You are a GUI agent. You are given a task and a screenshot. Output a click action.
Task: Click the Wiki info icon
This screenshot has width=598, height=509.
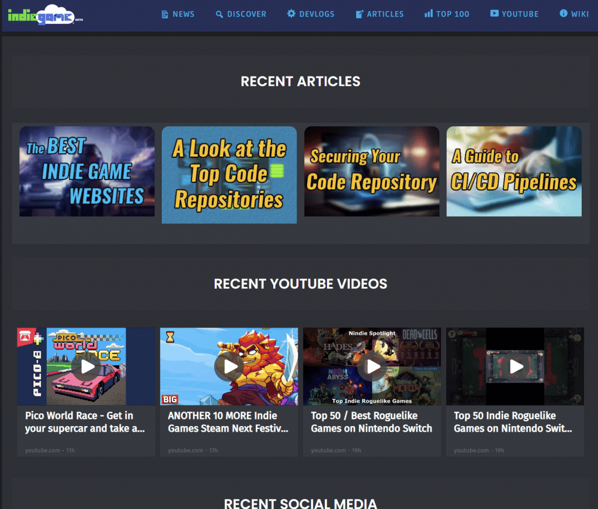pyautogui.click(x=564, y=13)
